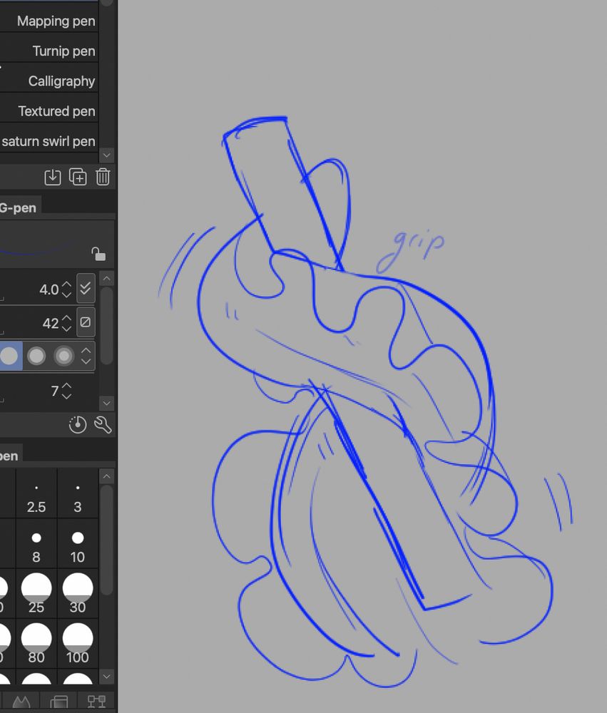This screenshot has width=607, height=713.
Task: Increase the value 42 with up arrow
Action: click(66, 318)
